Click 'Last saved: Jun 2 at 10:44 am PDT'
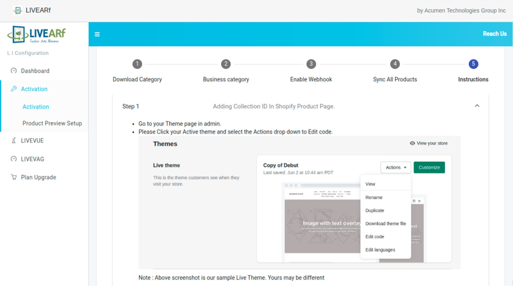The image size is (513, 296). (298, 172)
